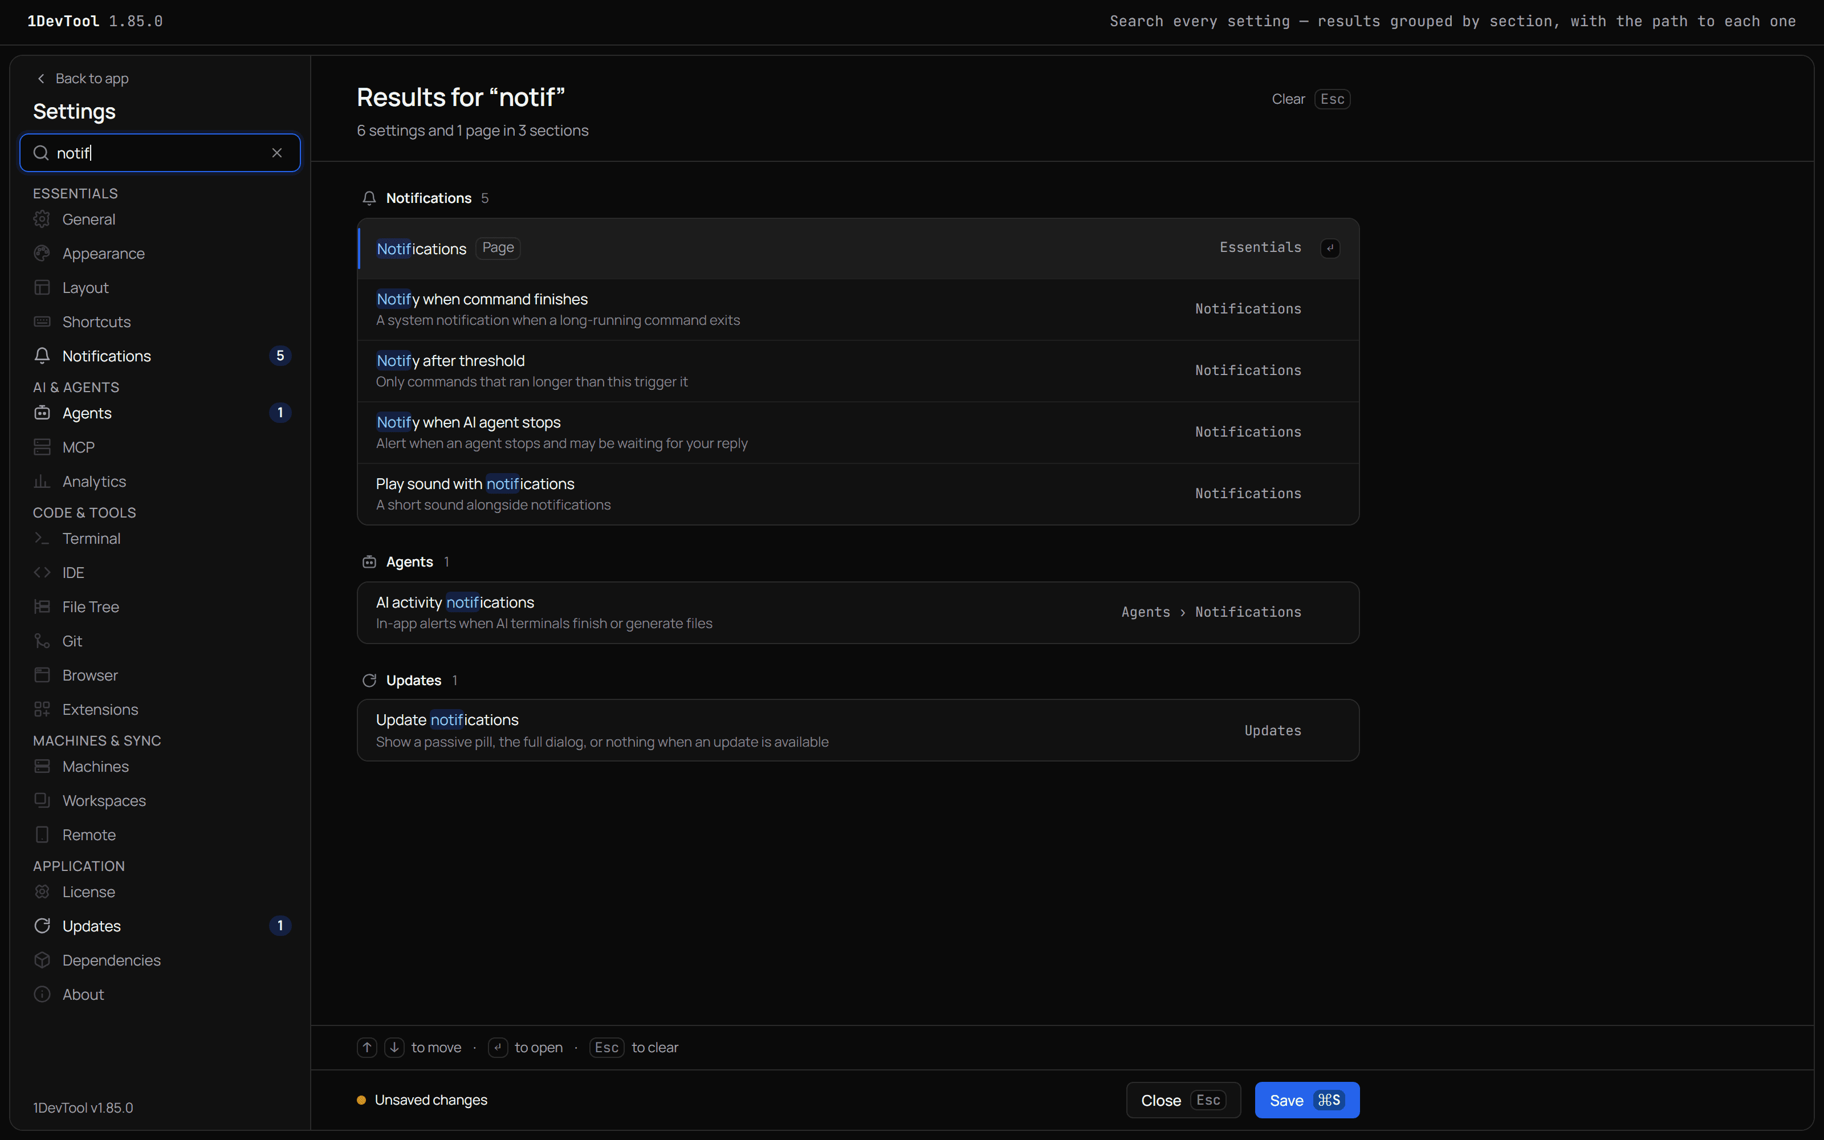Open the Git branch icon

pos(42,641)
